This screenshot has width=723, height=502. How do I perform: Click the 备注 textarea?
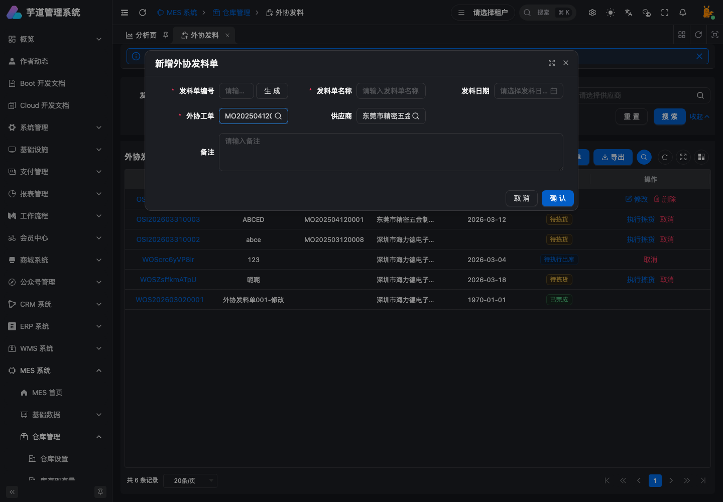[x=391, y=152]
